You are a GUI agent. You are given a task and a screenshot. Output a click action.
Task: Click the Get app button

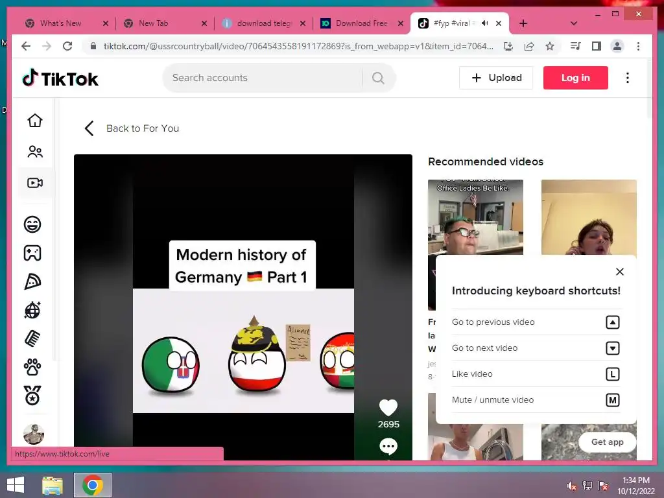607,442
